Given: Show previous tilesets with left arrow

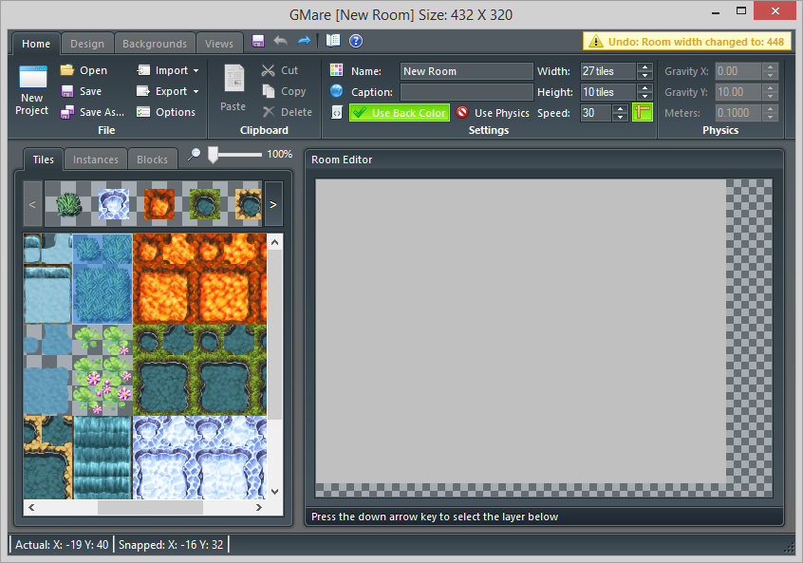Looking at the screenshot, I should click(x=32, y=204).
